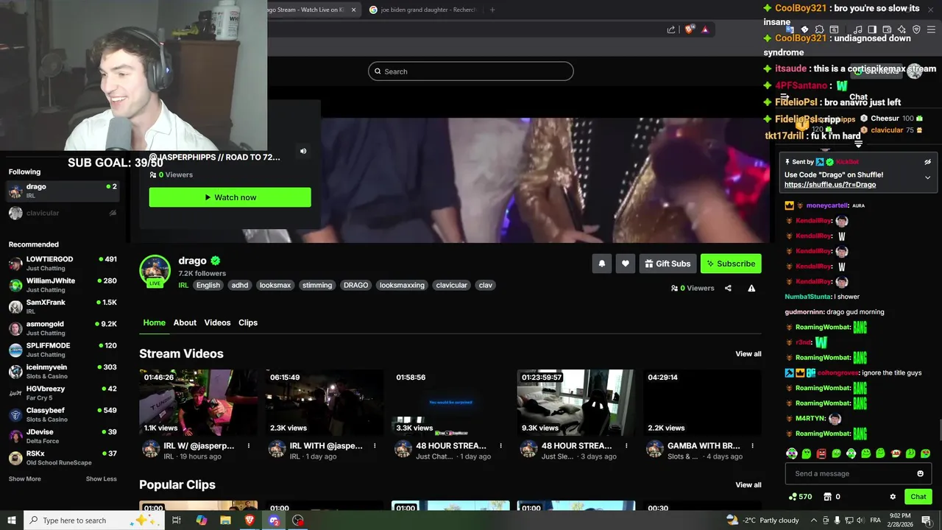Click the heart follow icon for drago
This screenshot has width=942, height=530.
tap(626, 264)
